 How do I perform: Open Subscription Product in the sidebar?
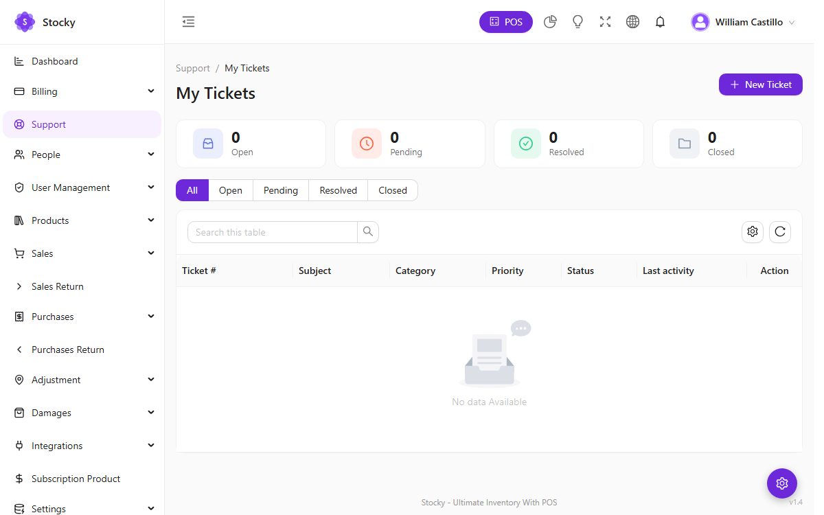point(82,479)
